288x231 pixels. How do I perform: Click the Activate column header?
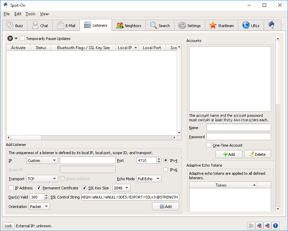click(18, 47)
